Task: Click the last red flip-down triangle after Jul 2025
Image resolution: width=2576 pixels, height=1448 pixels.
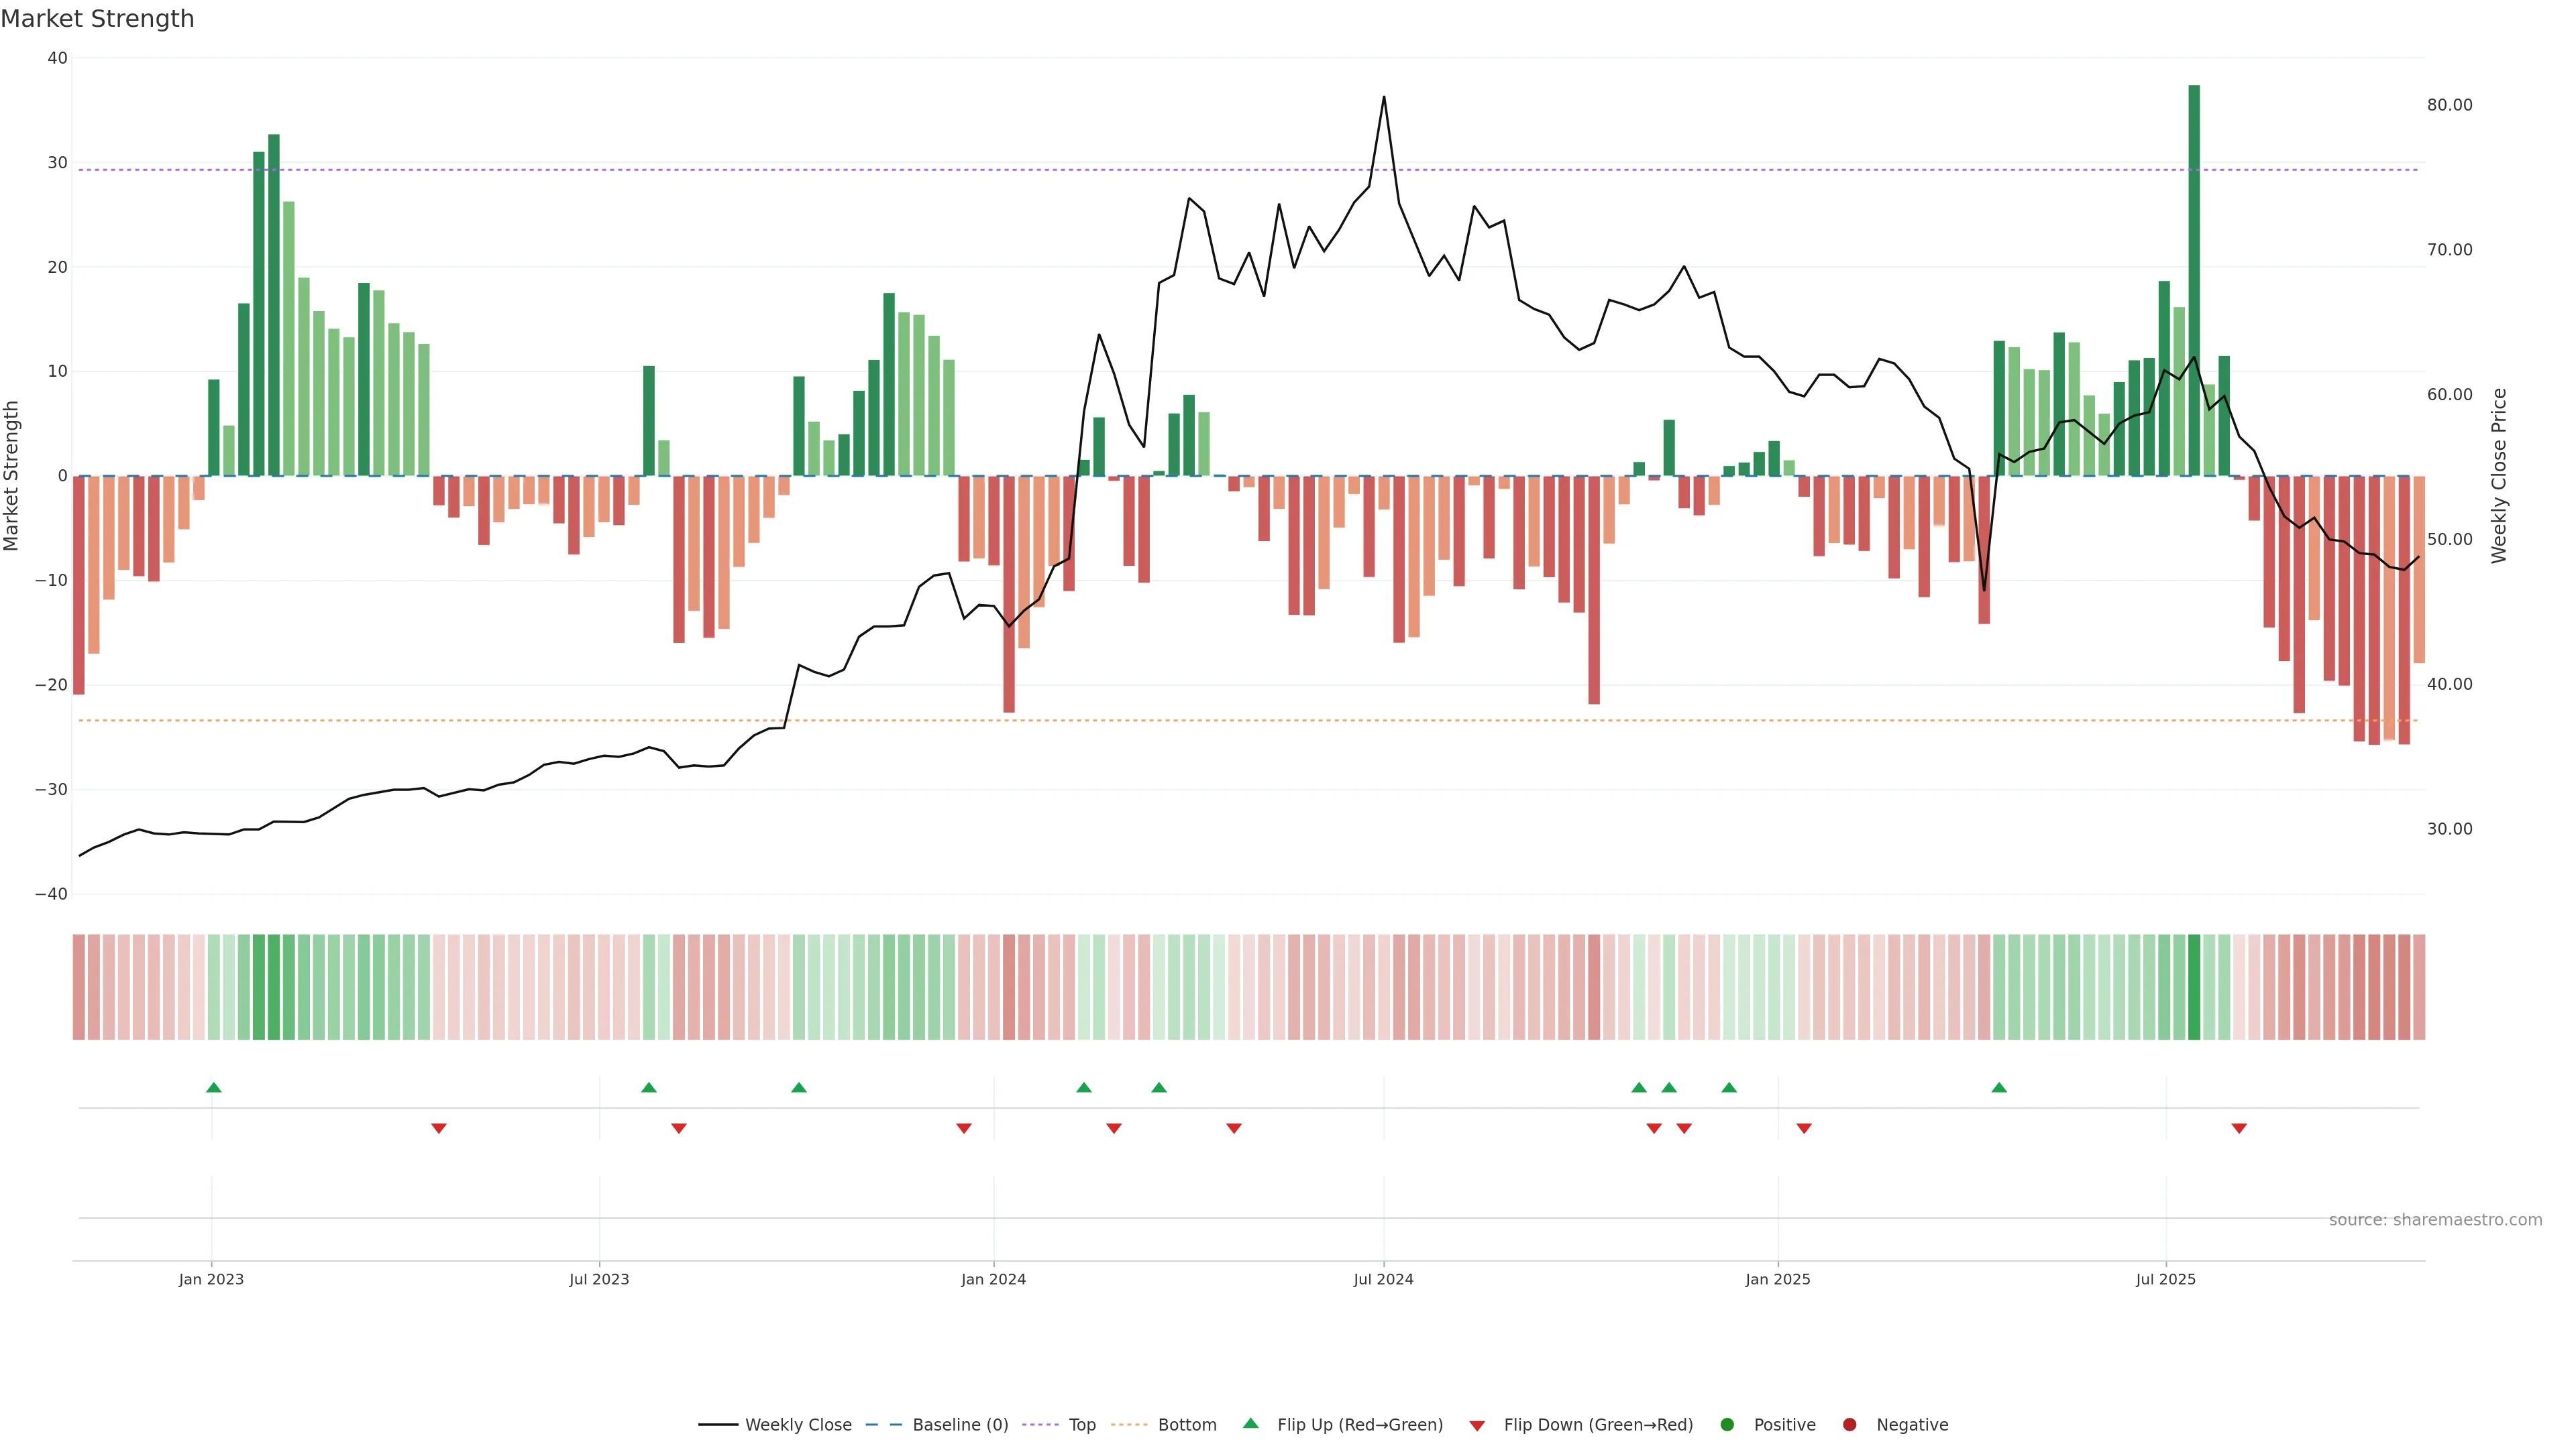Action: pos(2239,1128)
